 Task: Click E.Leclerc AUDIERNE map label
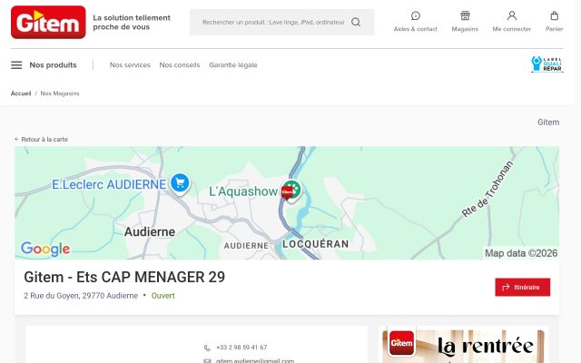coord(109,184)
